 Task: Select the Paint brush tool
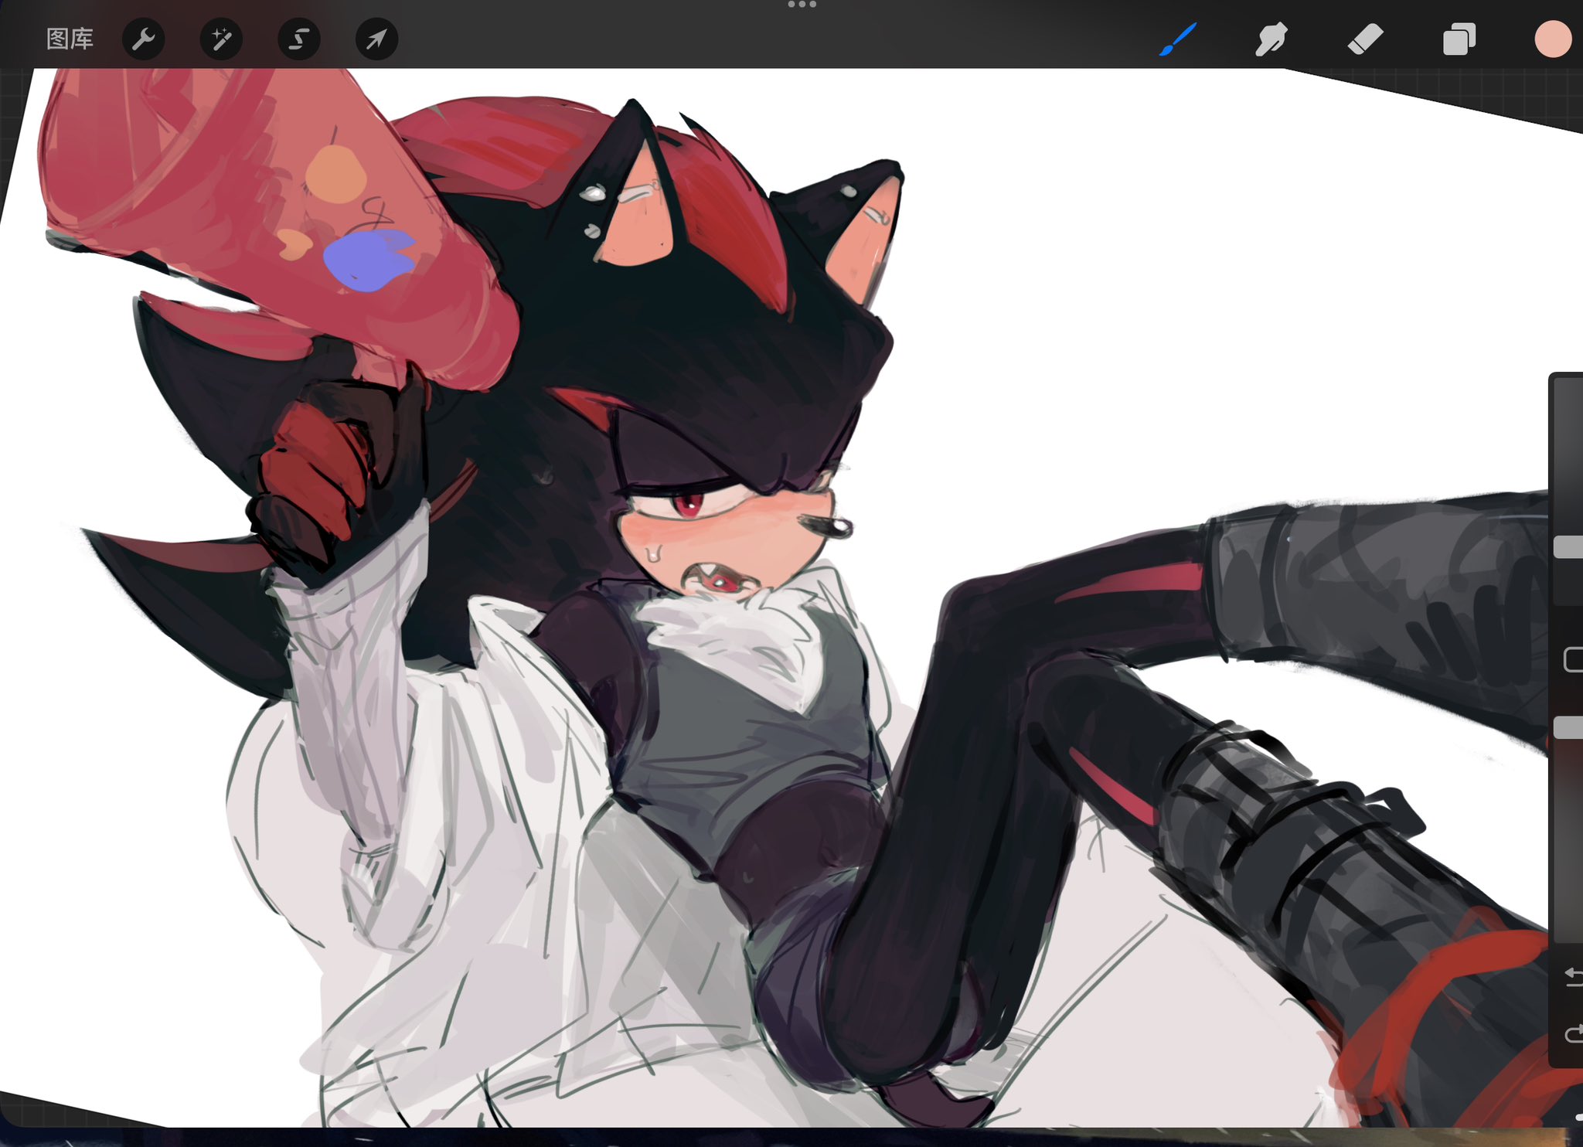pyautogui.click(x=1178, y=39)
